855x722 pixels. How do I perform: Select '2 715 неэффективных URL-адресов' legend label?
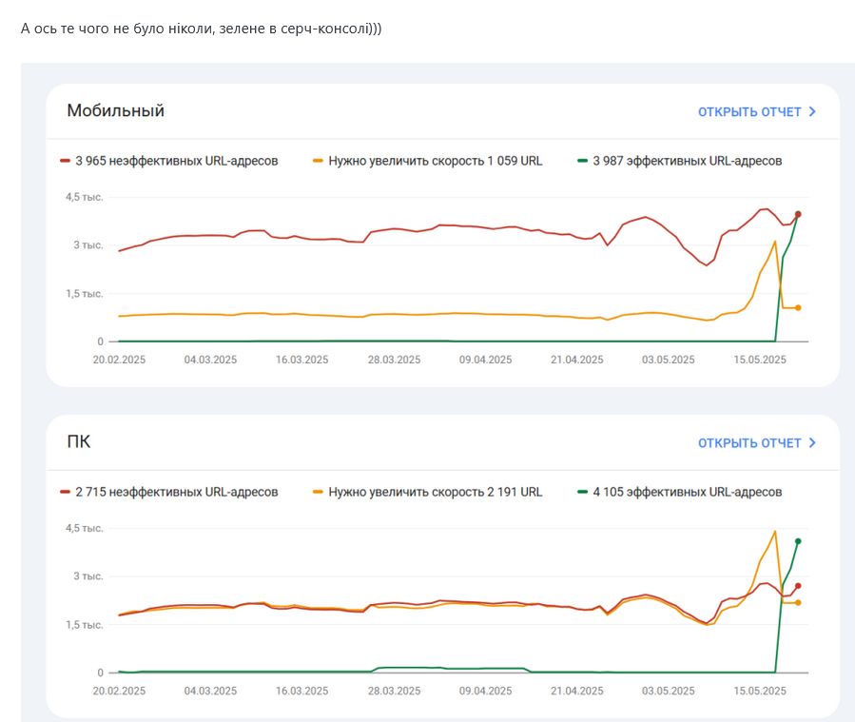click(x=176, y=493)
